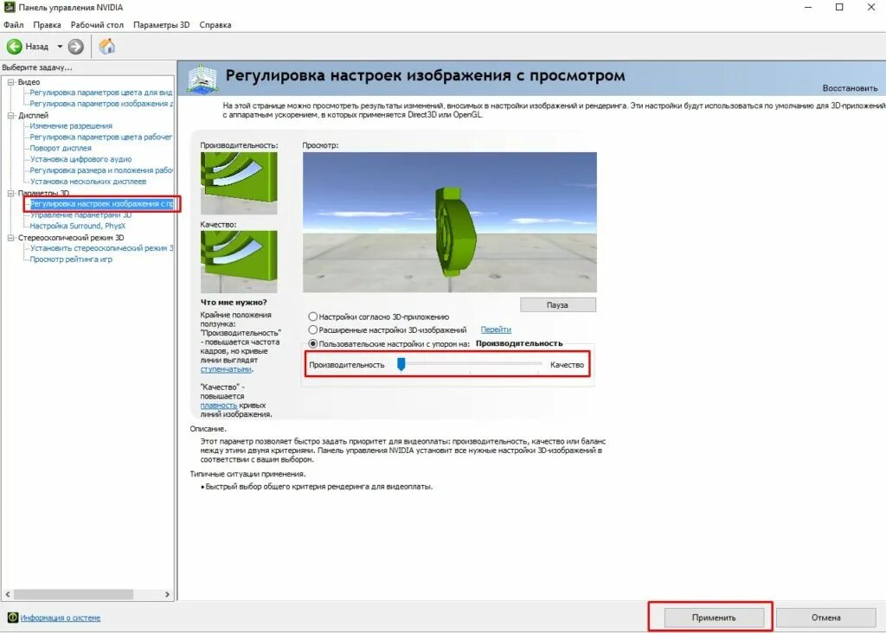Open Установка цифрового аудио page
The height and width of the screenshot is (633, 886).
(80, 159)
